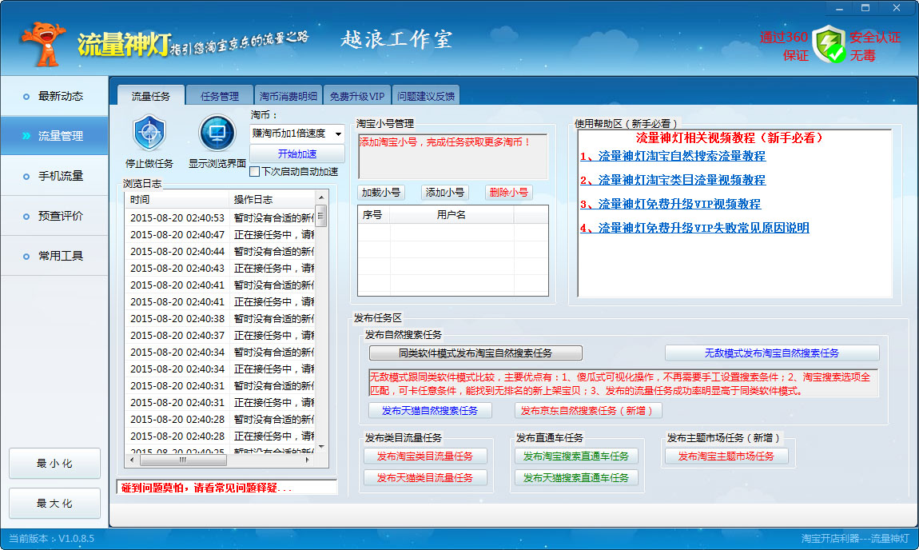919x550 pixels.
Task: Minimize the window from title bar
Action: coord(839,8)
